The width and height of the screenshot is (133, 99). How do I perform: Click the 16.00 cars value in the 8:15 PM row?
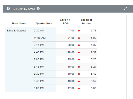tap(71, 67)
